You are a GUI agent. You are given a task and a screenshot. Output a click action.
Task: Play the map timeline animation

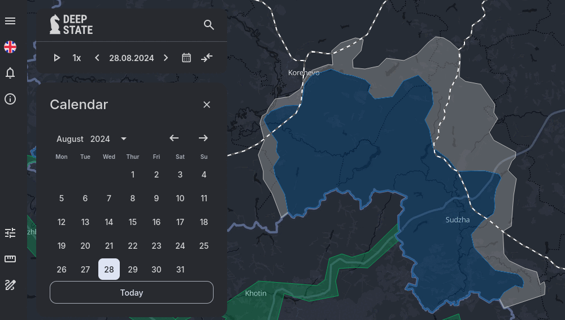tap(56, 58)
